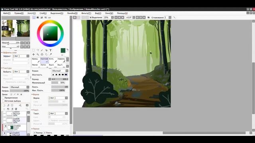
Task: Open the Эффект dropdown
Action: tap(21, 56)
